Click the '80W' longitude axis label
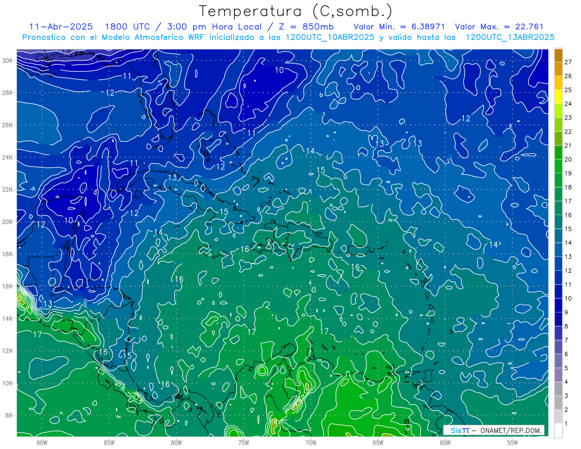The width and height of the screenshot is (581, 449). 176,443
